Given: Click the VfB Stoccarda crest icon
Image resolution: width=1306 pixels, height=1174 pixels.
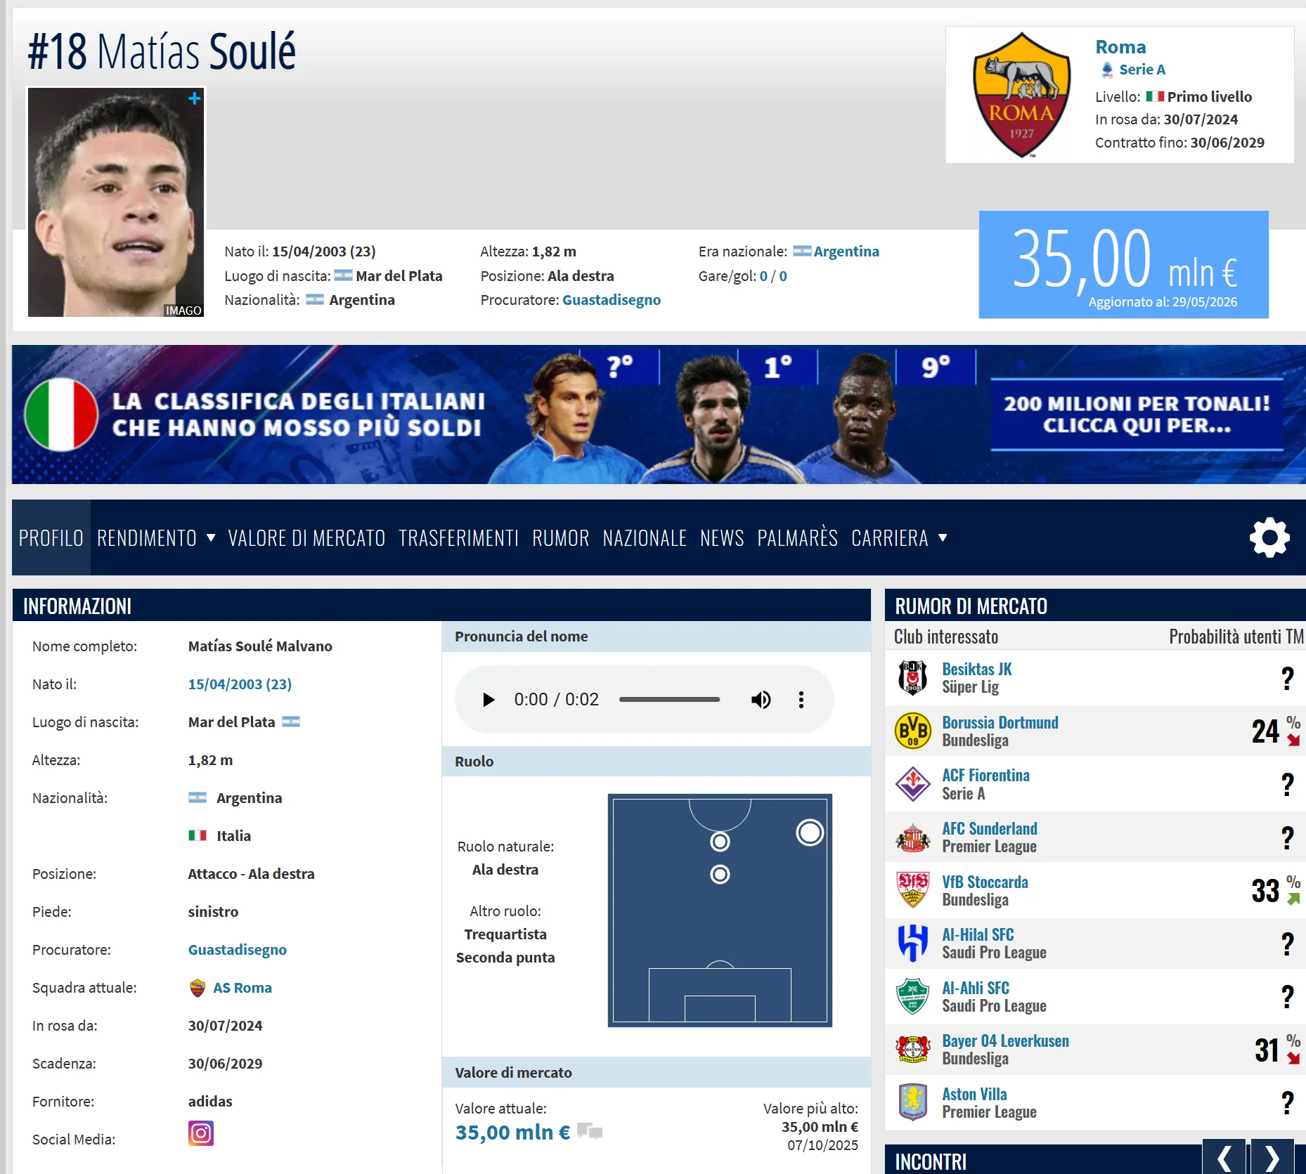Looking at the screenshot, I should coord(913,890).
